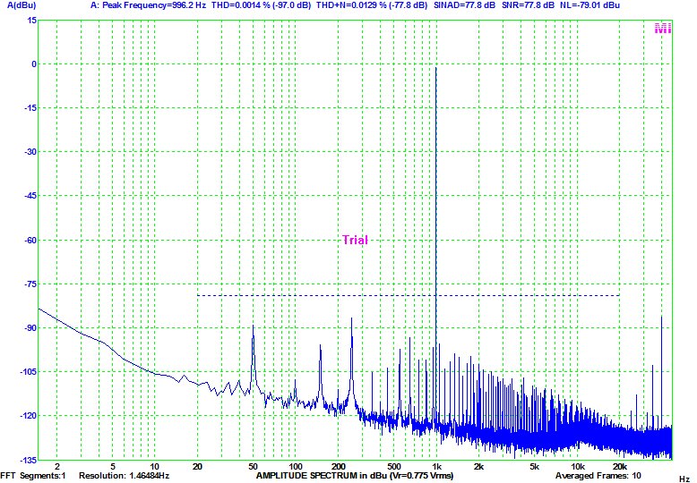Click the -60 label on the vertical axis
Viewport: 697px width, 483px height.
point(30,240)
